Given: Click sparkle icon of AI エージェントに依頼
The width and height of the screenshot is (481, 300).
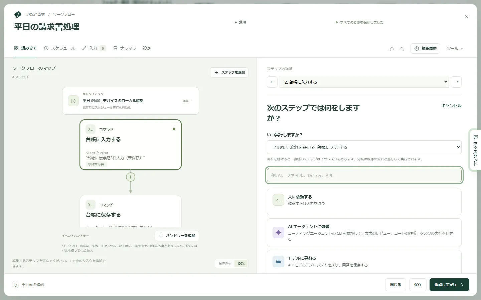Looking at the screenshot, I should click(x=278, y=233).
